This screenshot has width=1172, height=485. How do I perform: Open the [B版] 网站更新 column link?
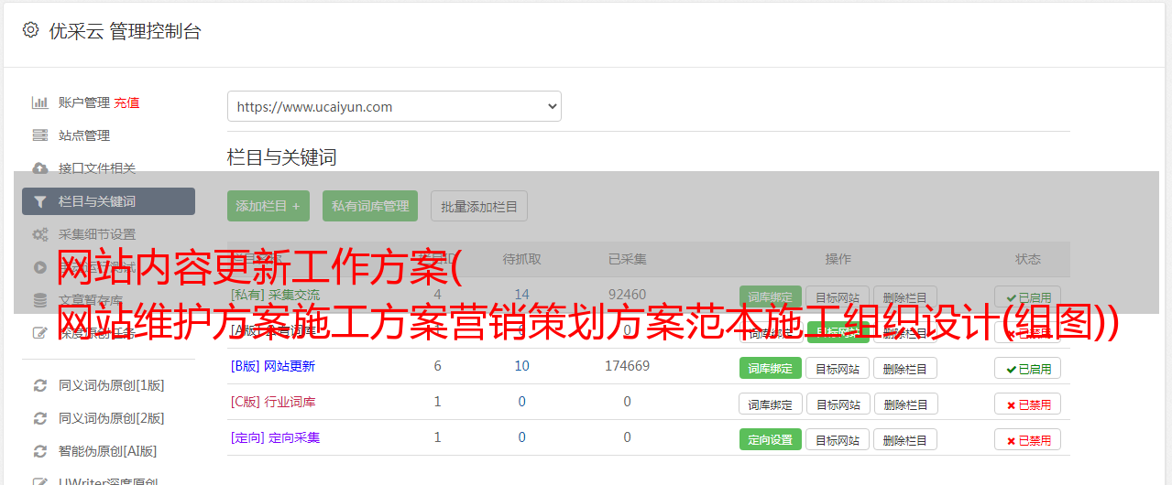272,366
